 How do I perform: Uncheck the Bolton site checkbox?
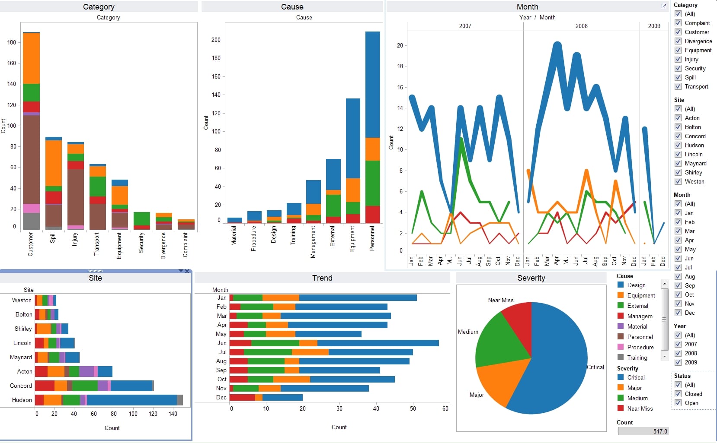point(678,127)
